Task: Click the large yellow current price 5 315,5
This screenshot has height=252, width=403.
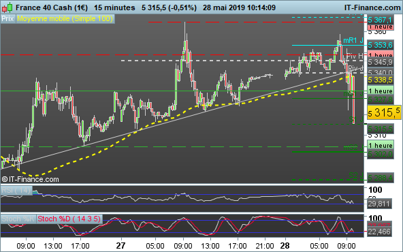Action: pos(384,112)
